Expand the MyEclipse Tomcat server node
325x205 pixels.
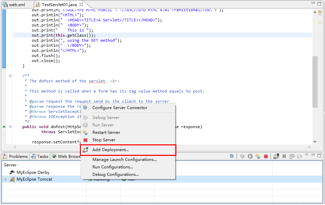[5, 179]
